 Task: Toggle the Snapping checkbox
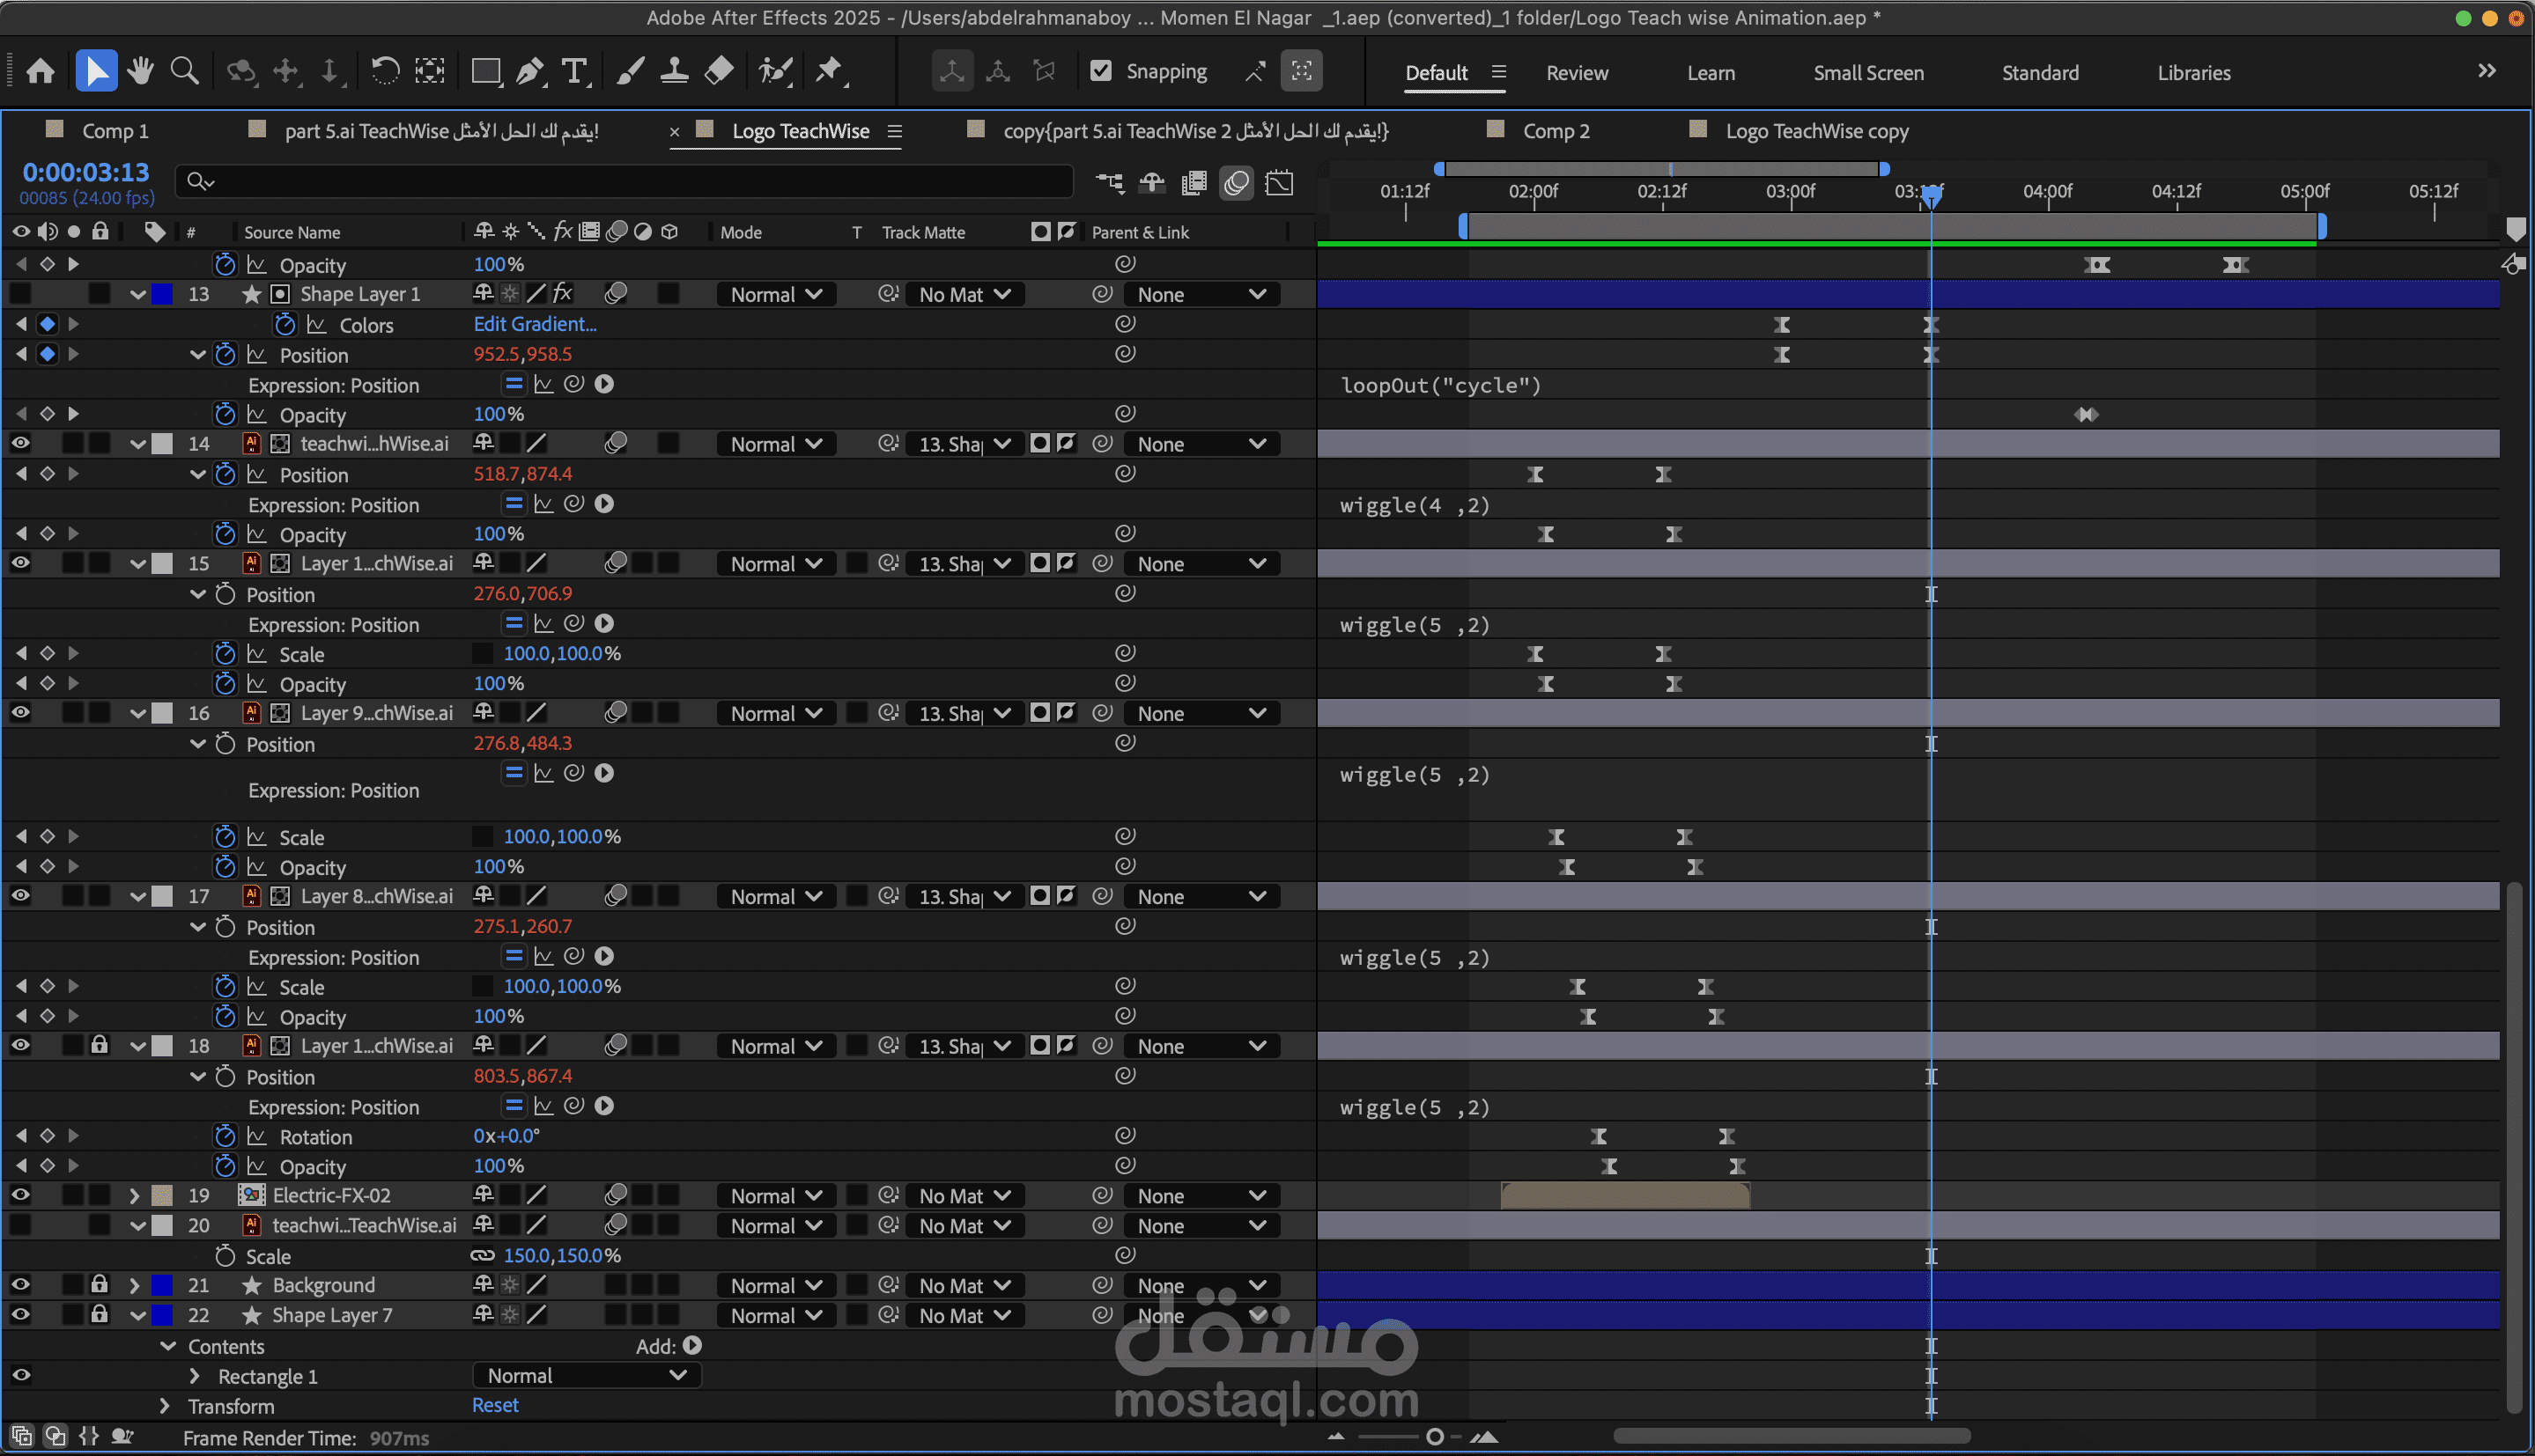1100,71
